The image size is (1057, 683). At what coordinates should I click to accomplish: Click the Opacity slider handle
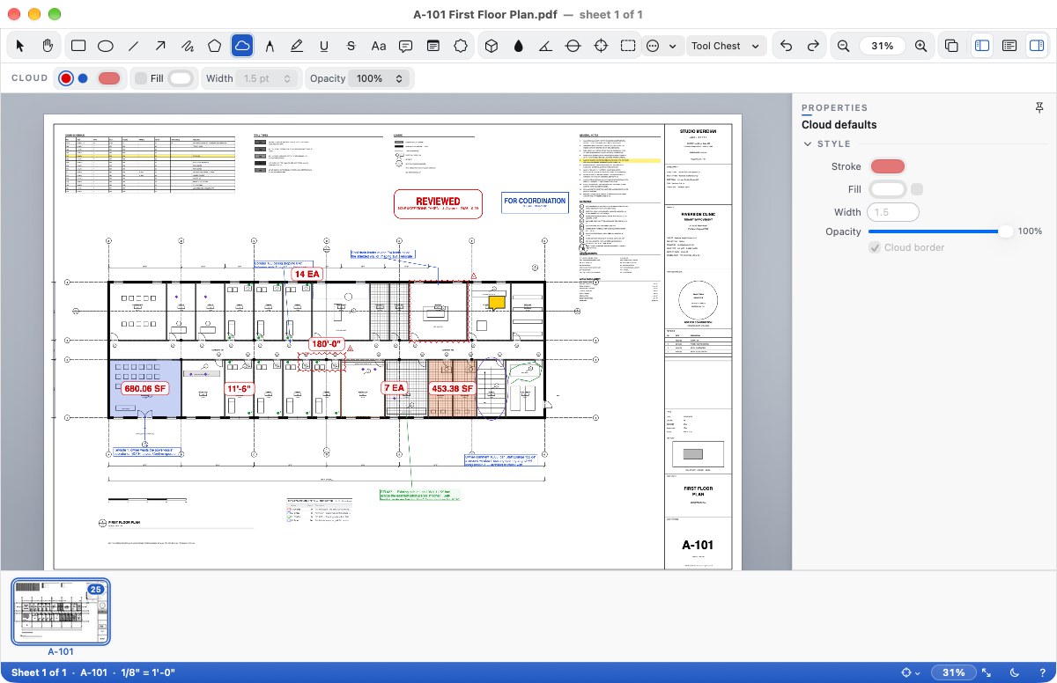pos(1005,231)
